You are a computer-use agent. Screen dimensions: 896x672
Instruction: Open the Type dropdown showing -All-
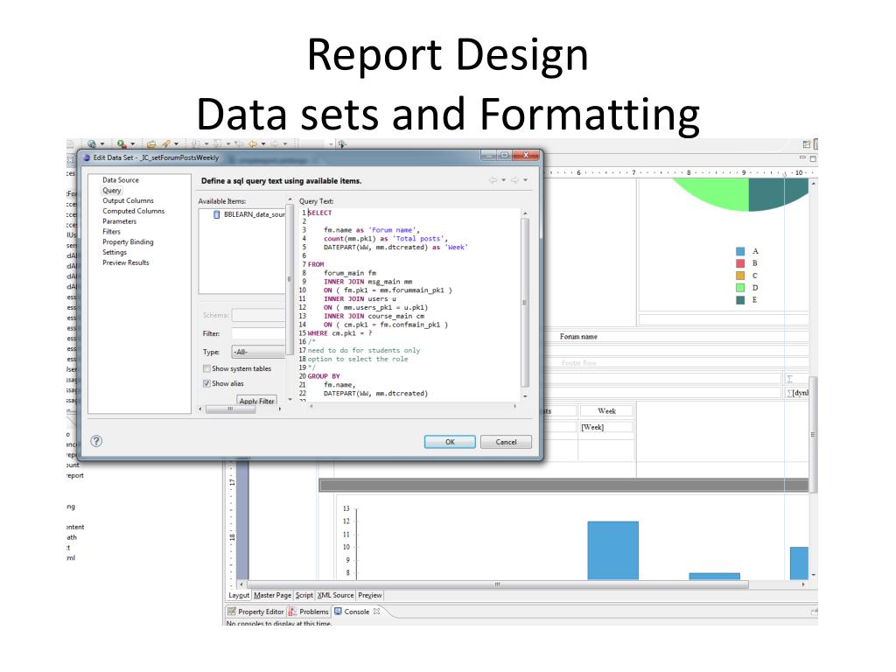[258, 352]
